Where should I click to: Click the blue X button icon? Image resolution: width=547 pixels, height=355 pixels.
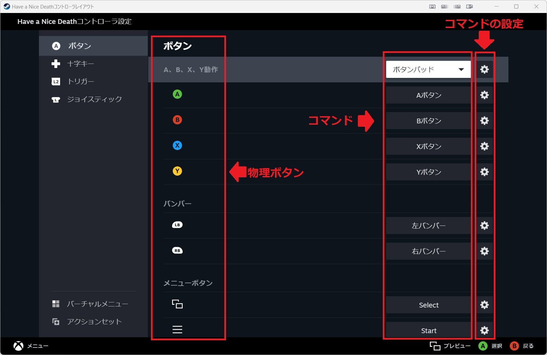pos(177,146)
